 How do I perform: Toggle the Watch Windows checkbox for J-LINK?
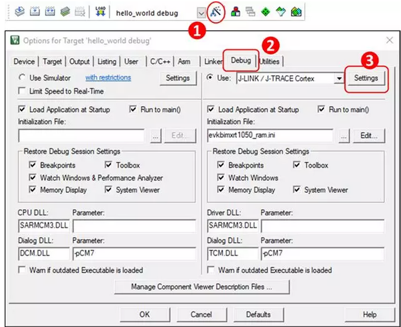pyautogui.click(x=221, y=177)
